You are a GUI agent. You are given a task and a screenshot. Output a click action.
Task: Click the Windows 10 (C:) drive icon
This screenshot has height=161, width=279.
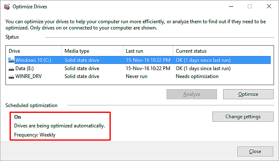point(11,60)
